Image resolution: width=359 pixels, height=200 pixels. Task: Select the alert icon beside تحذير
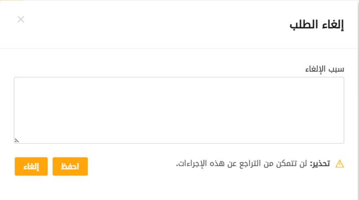point(340,164)
